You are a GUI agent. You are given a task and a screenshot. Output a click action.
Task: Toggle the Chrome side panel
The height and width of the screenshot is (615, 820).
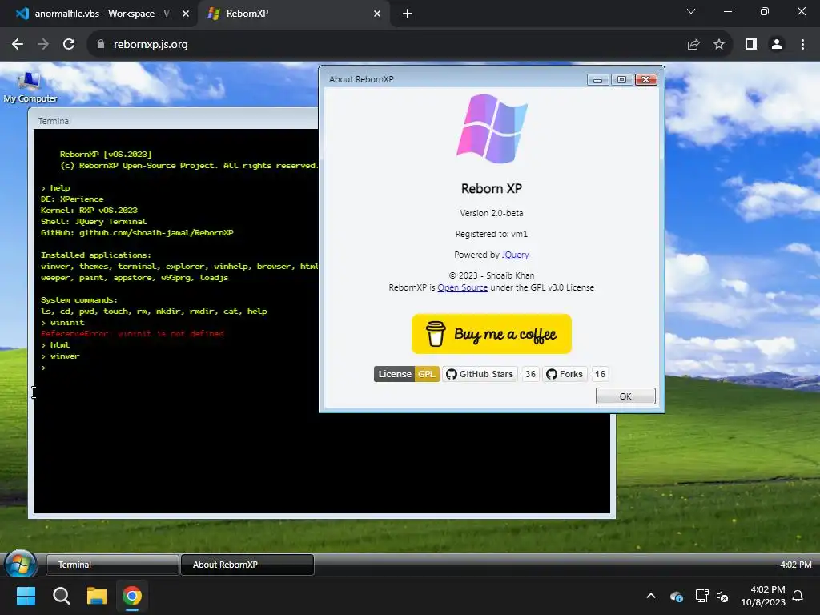coord(751,45)
